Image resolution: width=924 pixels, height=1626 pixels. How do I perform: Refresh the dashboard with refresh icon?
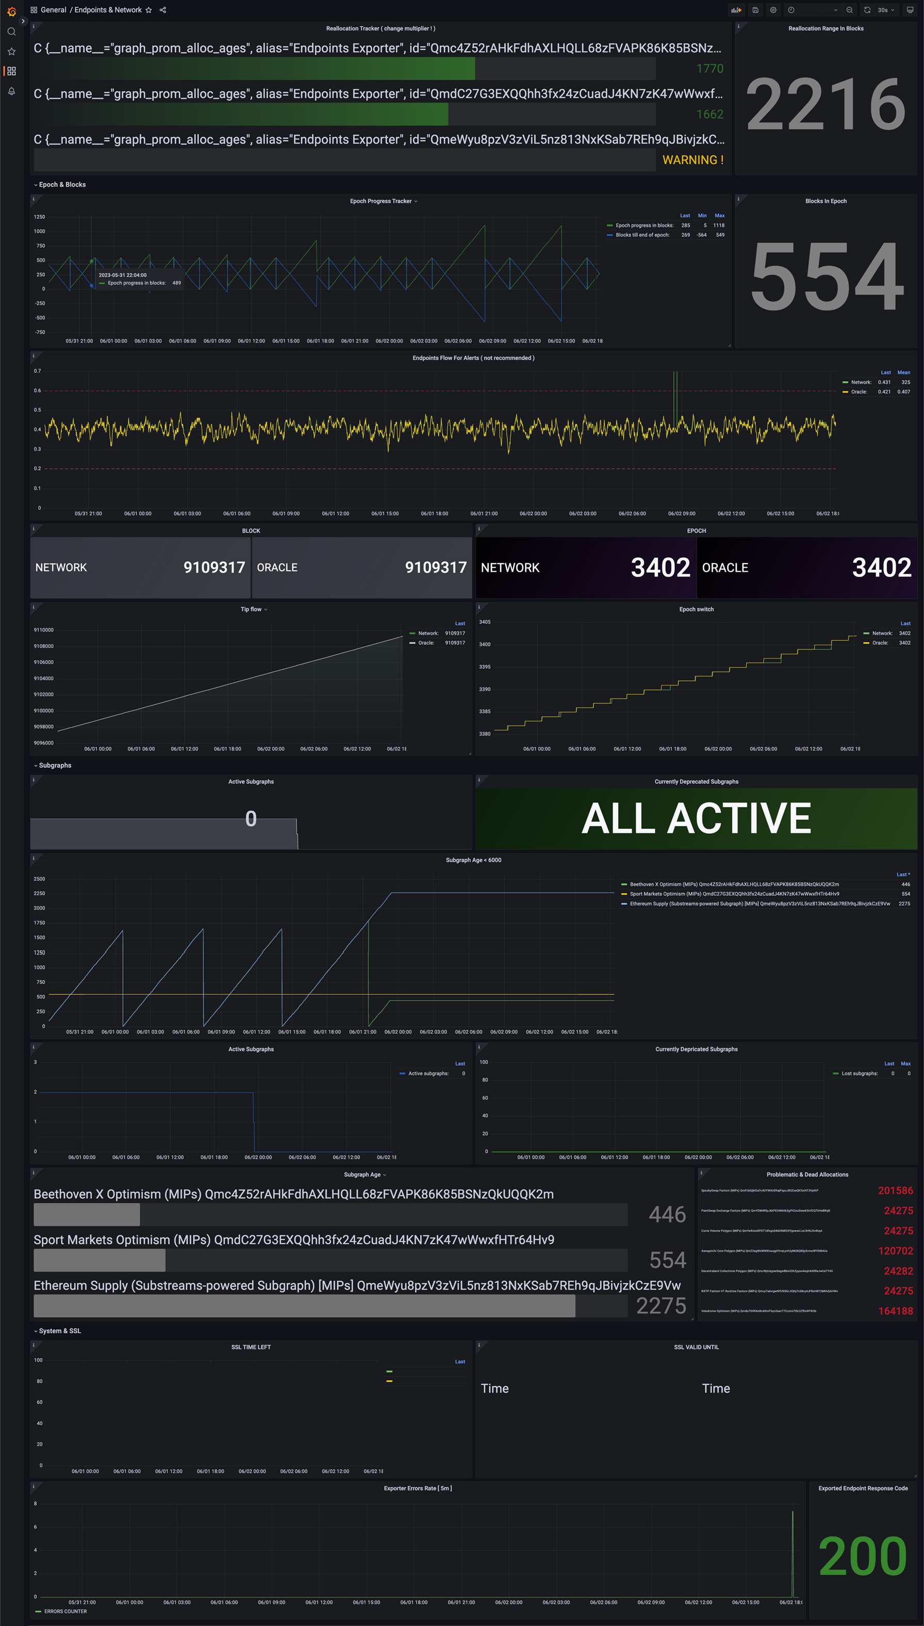point(867,10)
